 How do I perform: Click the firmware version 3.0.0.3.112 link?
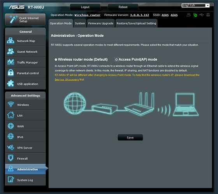coord(139,15)
